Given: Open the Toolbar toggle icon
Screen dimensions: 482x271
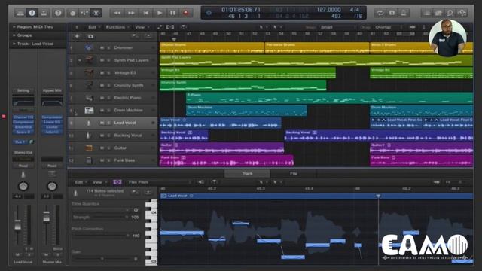Looking at the screenshot, I should point(44,13).
